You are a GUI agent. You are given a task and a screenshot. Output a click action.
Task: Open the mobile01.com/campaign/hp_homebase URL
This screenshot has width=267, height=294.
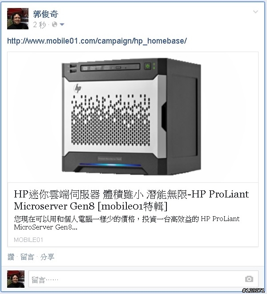point(97,41)
